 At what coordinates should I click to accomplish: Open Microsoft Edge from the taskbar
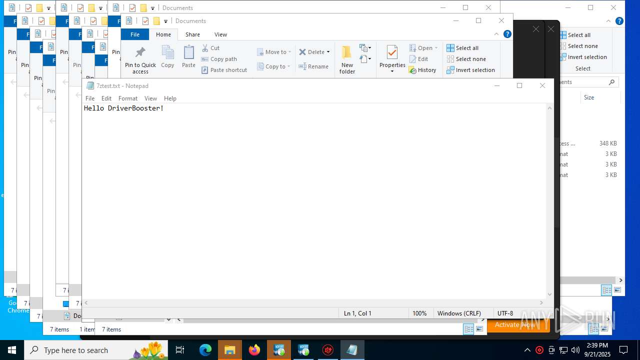click(x=205, y=350)
